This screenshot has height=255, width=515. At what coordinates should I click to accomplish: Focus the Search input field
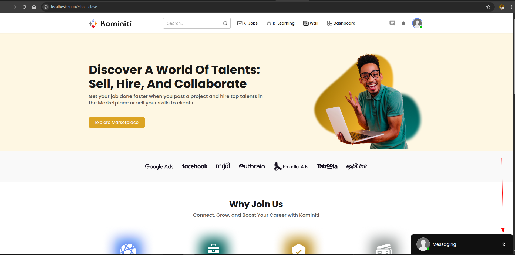pyautogui.click(x=193, y=23)
